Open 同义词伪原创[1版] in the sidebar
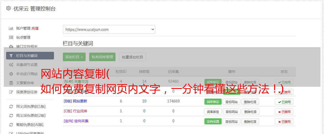 pos(31,106)
